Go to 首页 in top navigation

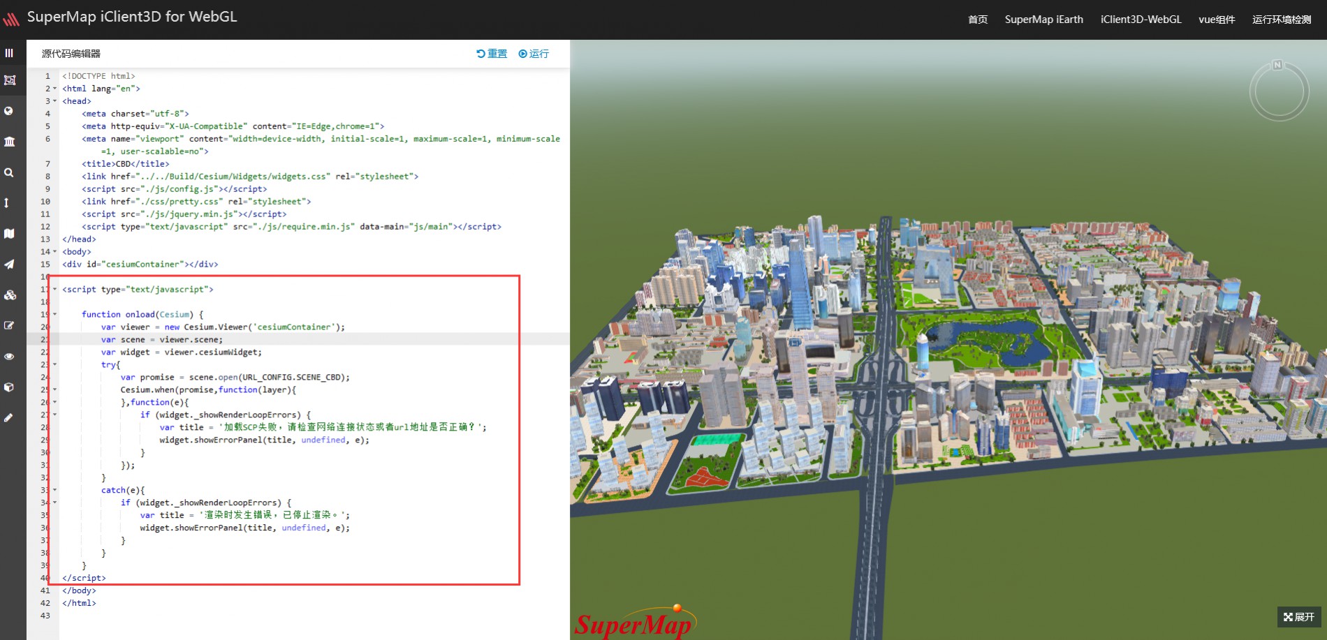978,20
